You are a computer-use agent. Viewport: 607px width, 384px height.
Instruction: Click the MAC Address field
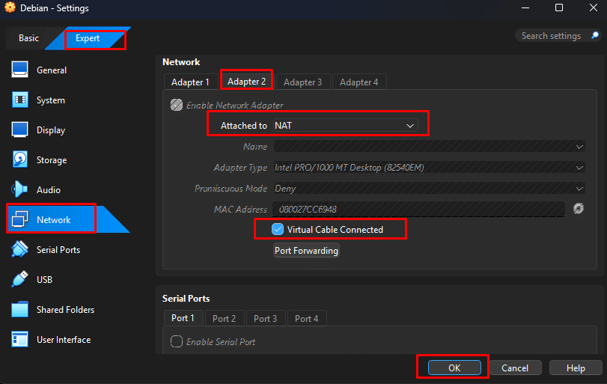(418, 210)
